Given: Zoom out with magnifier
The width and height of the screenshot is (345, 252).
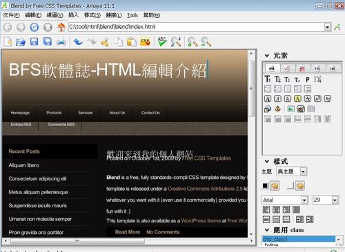Looking at the screenshot, I should pos(206,42).
